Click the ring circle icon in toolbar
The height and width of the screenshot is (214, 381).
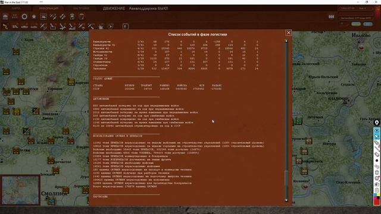click(24, 17)
